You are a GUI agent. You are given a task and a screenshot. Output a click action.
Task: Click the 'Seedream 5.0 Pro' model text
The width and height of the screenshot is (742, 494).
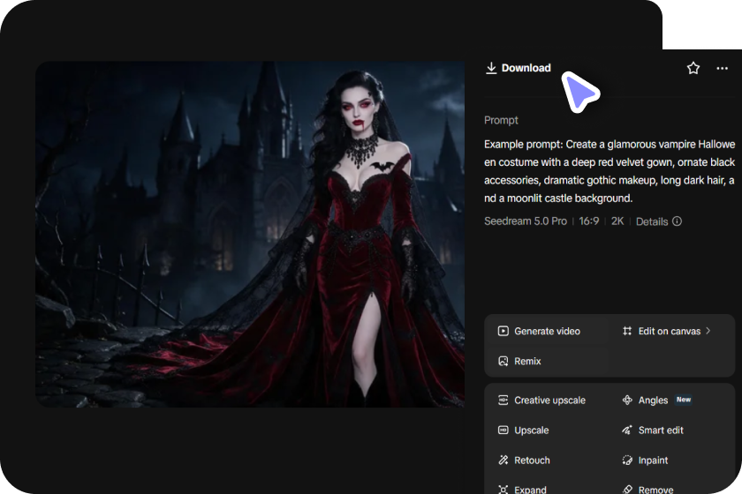click(x=526, y=221)
